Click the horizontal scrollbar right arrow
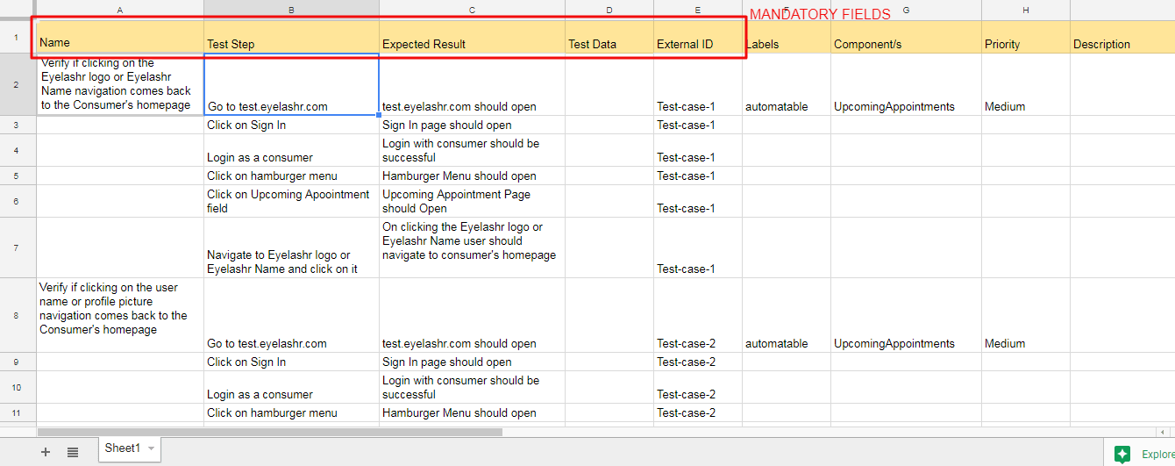 point(1162,432)
